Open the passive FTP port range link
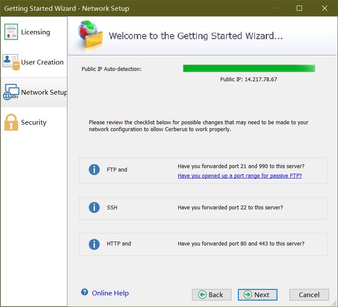Viewport: 338px width, 307px height. [x=240, y=176]
